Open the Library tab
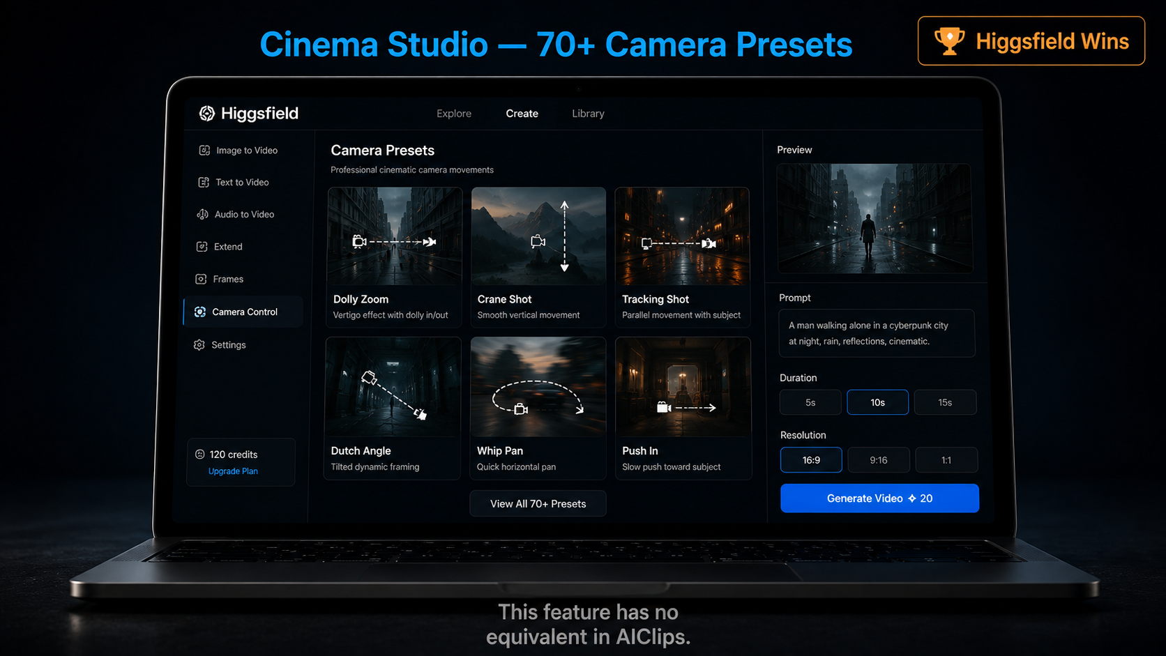1166x656 pixels. point(588,114)
